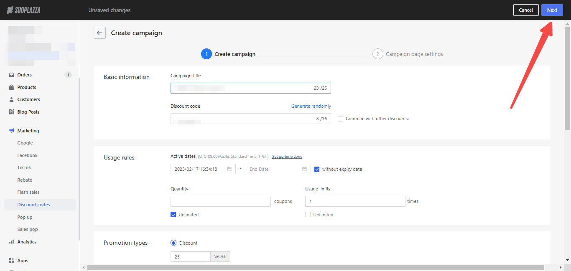Click the Orders inbox icon
571x271 pixels.
point(12,75)
